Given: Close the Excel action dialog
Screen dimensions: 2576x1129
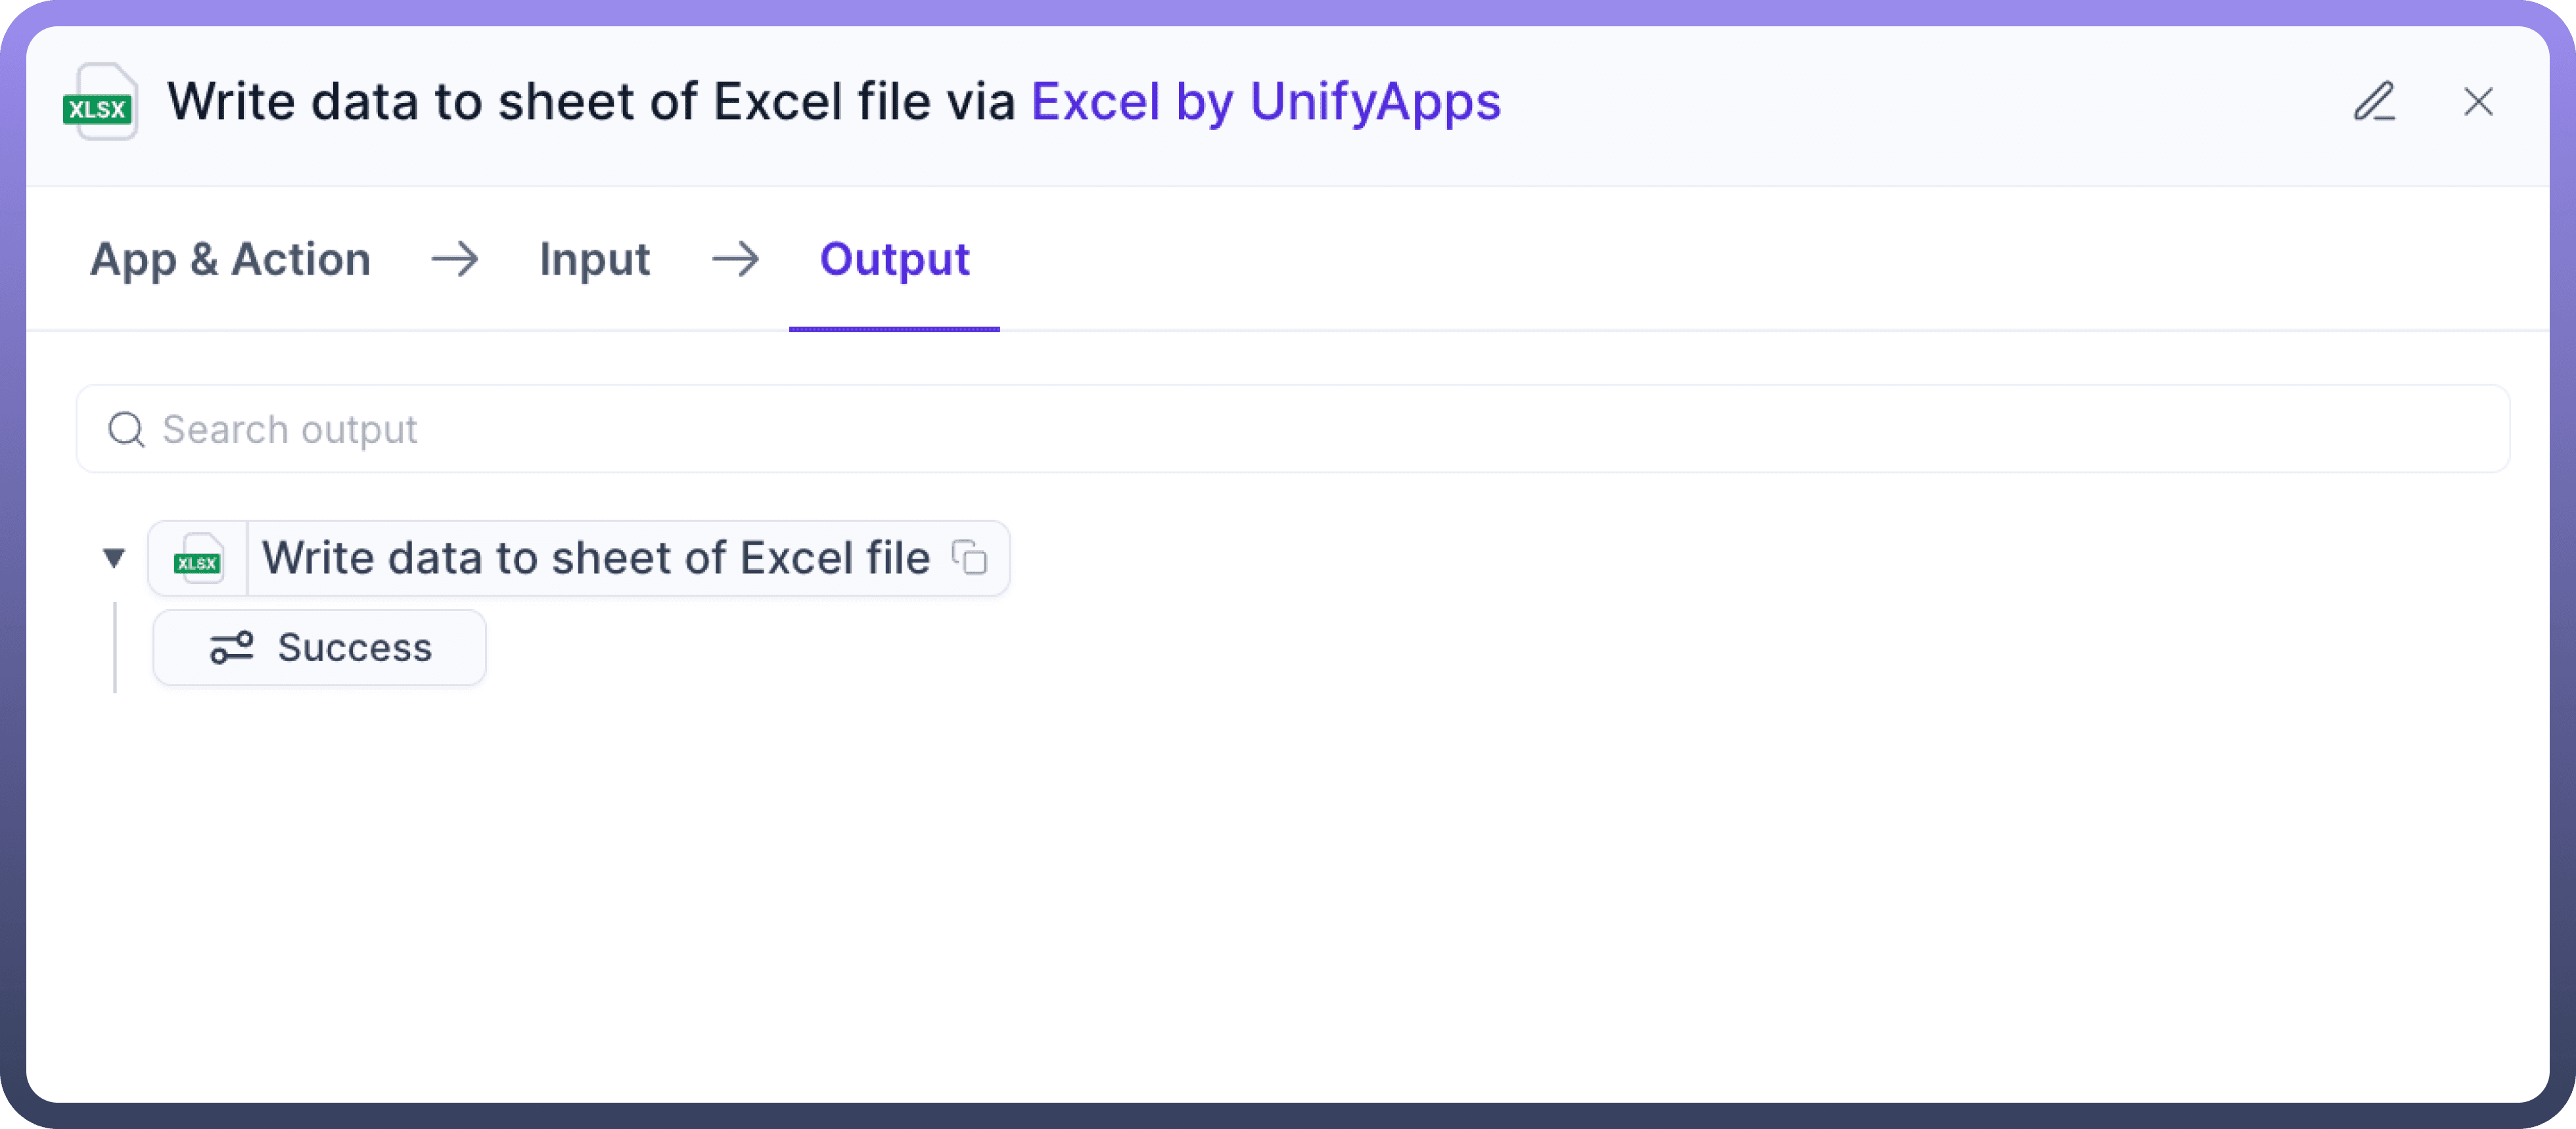Looking at the screenshot, I should (2478, 102).
